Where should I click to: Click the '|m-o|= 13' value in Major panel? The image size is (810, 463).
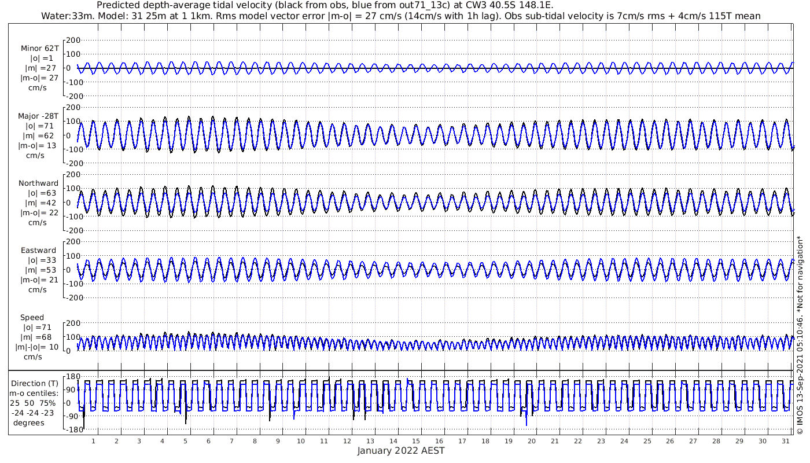coord(37,146)
